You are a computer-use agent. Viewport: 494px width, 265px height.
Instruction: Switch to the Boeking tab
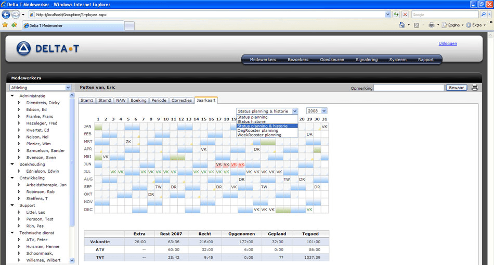click(x=139, y=100)
